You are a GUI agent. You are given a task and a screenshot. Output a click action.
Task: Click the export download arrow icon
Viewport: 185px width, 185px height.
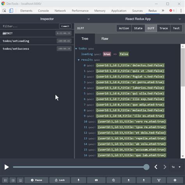pos(144,180)
